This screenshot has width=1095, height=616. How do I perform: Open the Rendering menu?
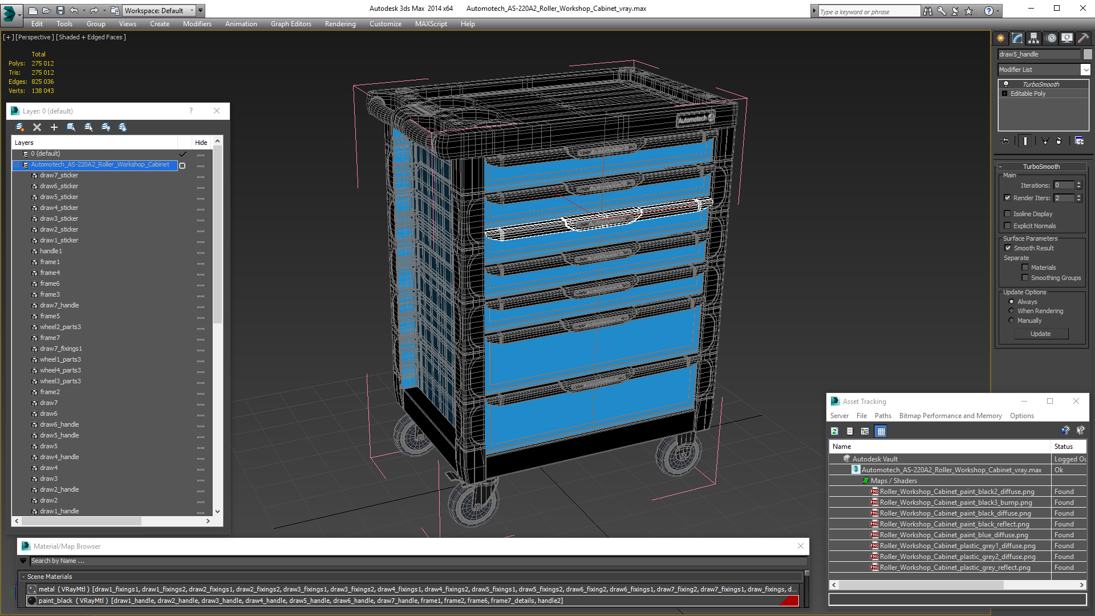pos(340,24)
